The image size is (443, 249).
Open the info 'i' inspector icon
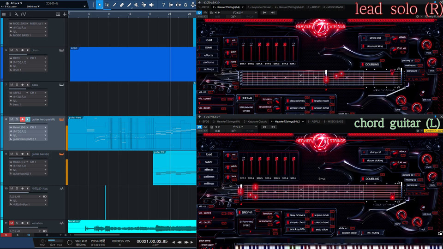[x=10, y=14]
